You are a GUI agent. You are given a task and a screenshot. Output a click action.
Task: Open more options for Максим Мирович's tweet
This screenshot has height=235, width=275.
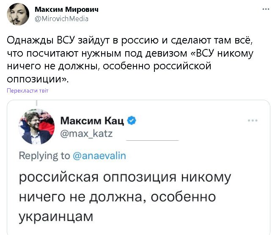point(265,9)
